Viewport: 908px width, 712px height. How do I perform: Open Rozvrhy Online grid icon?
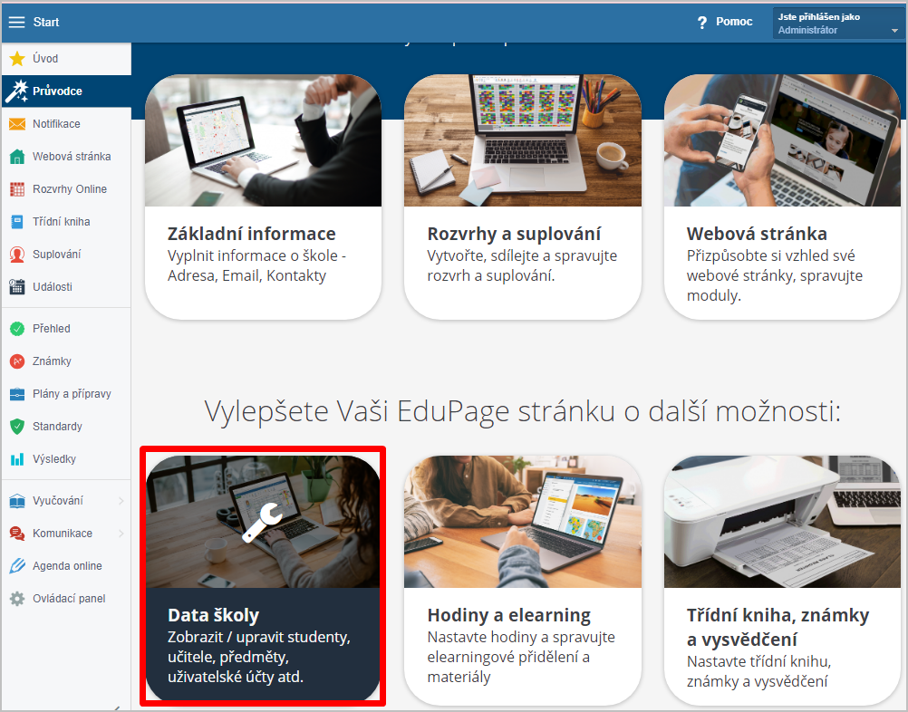click(17, 189)
